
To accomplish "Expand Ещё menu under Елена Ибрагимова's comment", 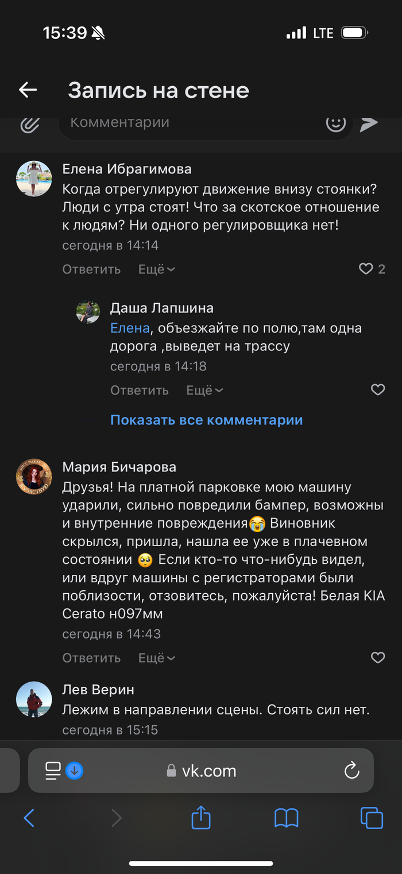I will click(x=156, y=269).
